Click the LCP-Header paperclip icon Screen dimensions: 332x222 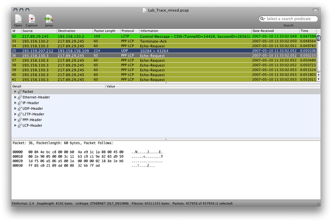20,125
